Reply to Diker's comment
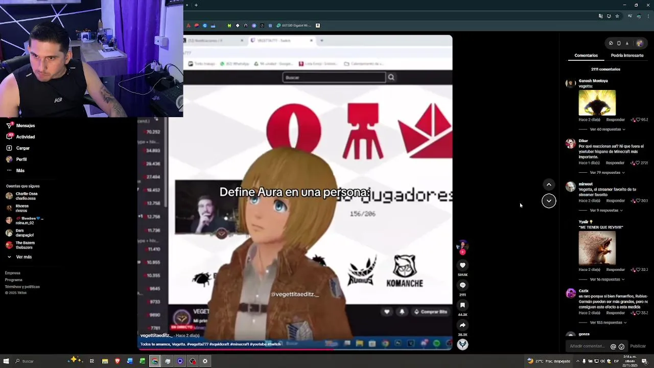 coord(615,163)
